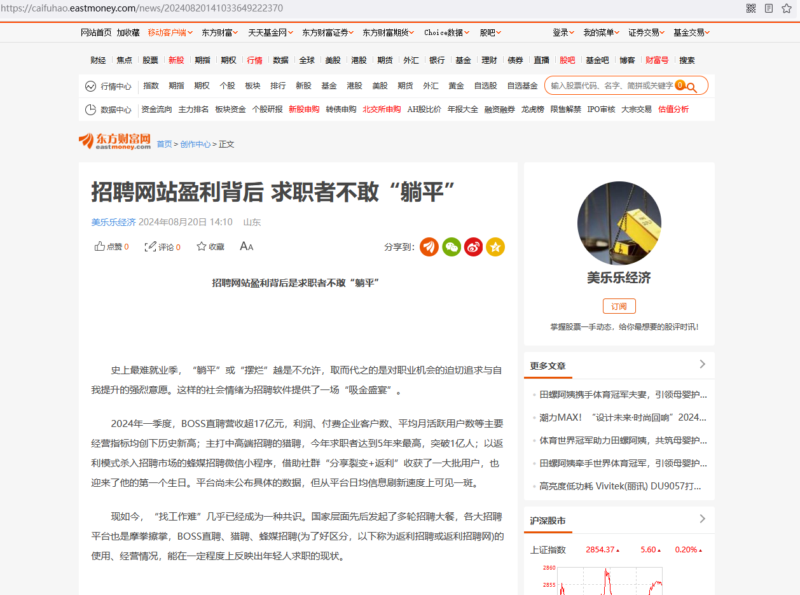Click the stock code search input field
This screenshot has height=595, width=800.
pyautogui.click(x=610, y=85)
